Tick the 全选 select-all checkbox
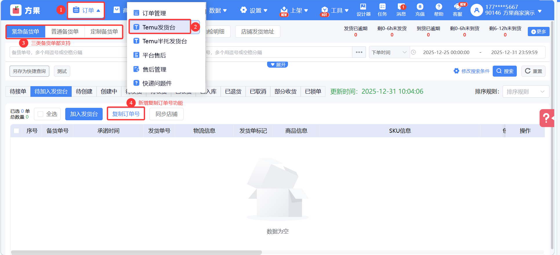This screenshot has width=560, height=255. [x=41, y=114]
